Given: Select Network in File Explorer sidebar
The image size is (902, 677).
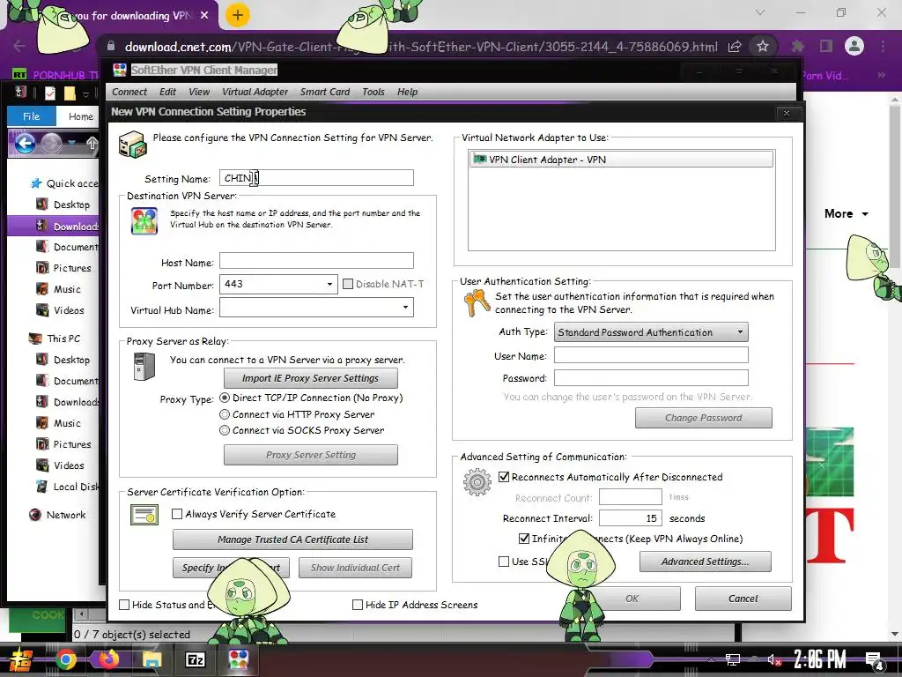Looking at the screenshot, I should 57,515.
